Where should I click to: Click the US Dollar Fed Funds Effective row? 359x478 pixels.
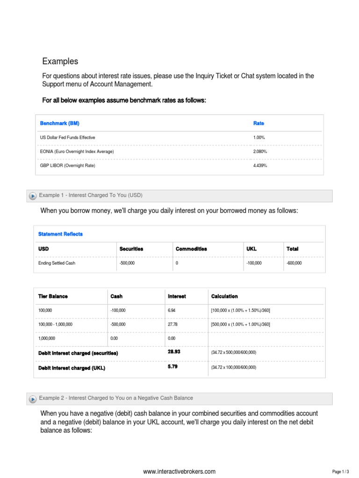(x=67, y=138)
